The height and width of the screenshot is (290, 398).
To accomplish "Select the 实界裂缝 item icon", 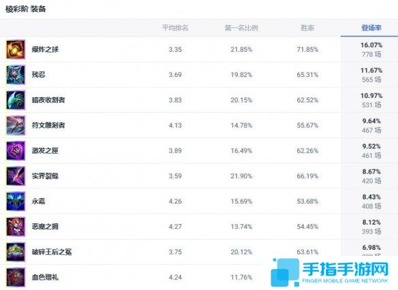I will point(16,176).
